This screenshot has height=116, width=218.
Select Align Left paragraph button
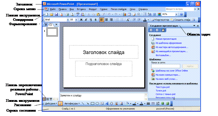[102, 20]
